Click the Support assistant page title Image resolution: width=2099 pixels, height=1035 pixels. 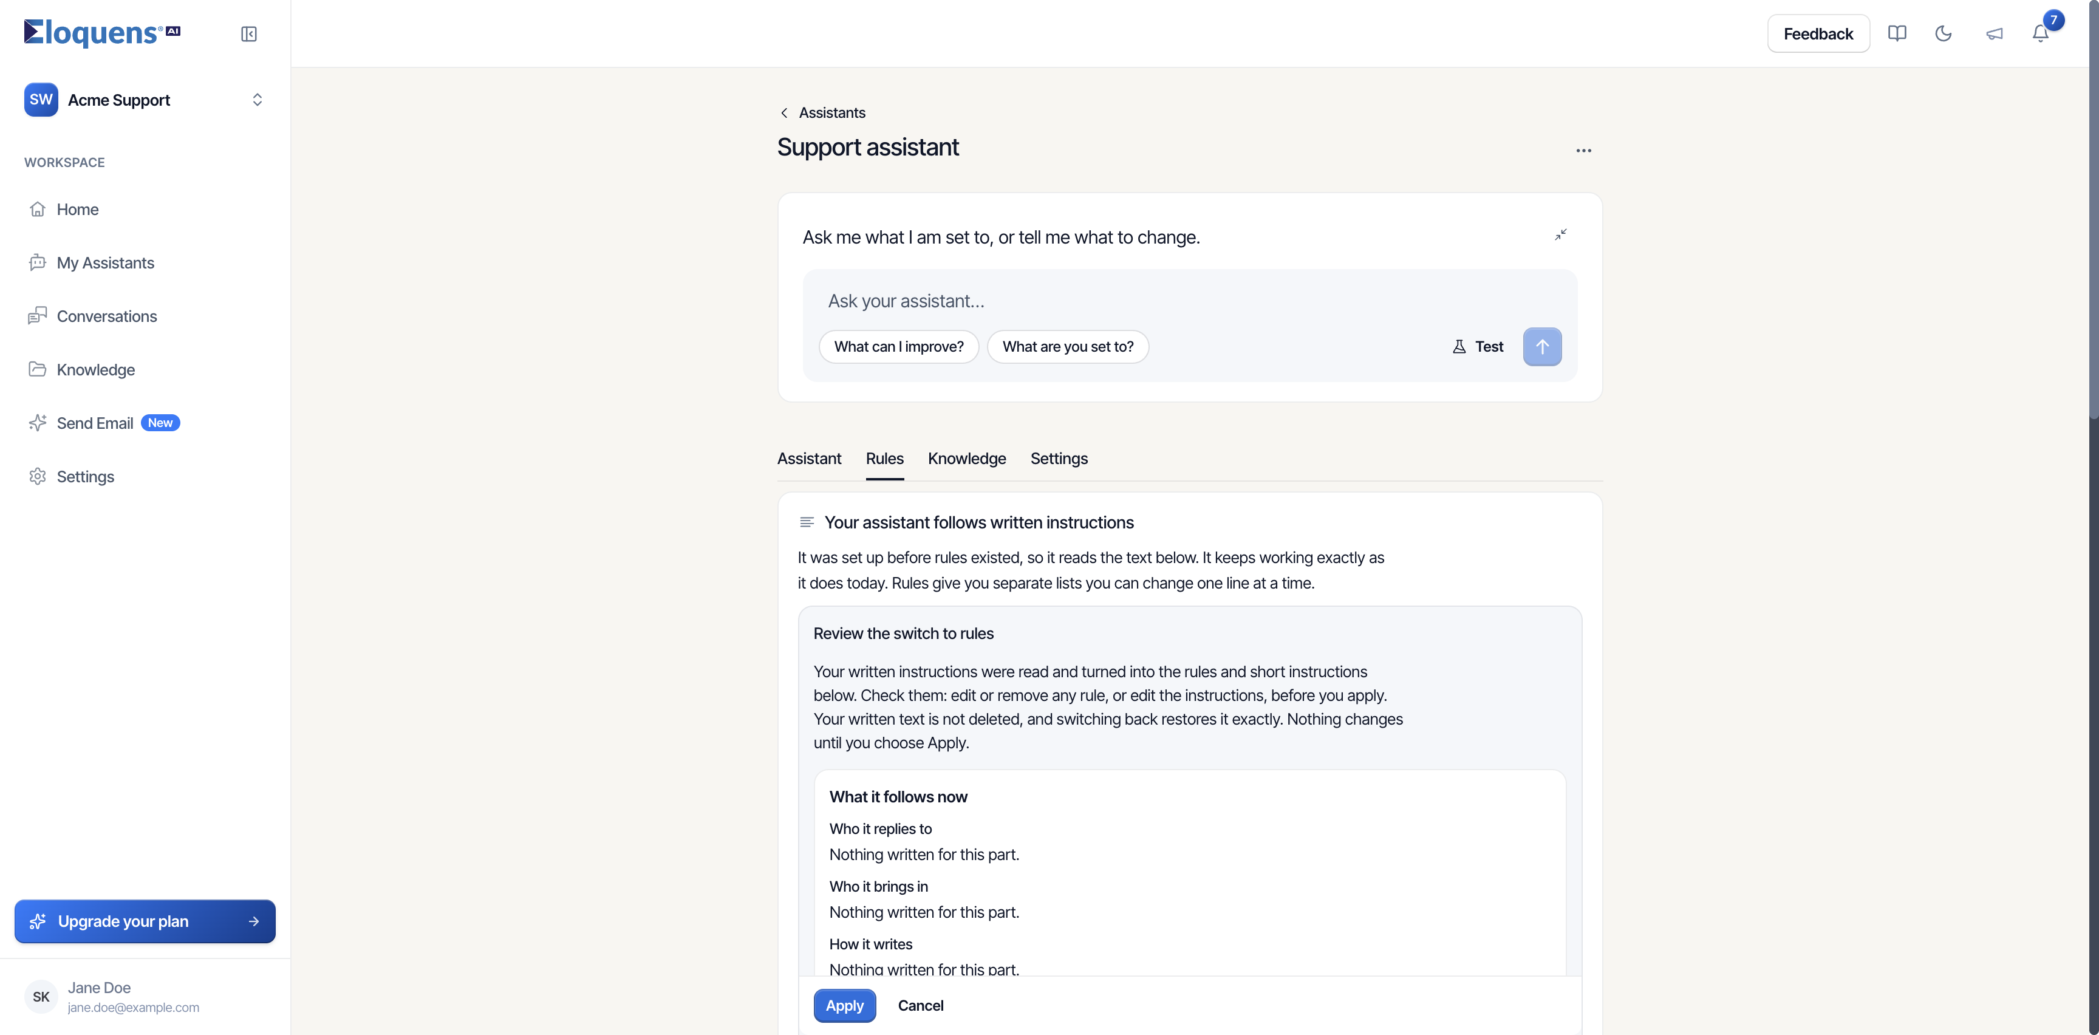point(868,148)
